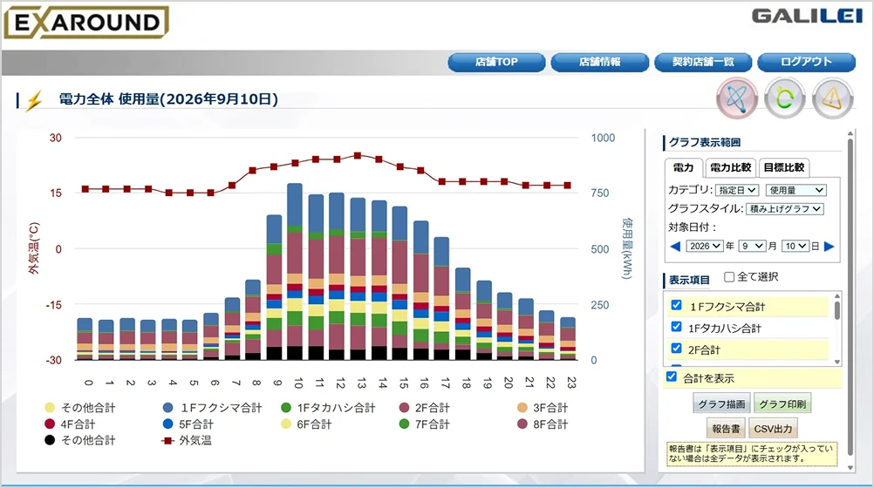
Task: Click 外気温 legend line marker
Action: tap(167, 441)
